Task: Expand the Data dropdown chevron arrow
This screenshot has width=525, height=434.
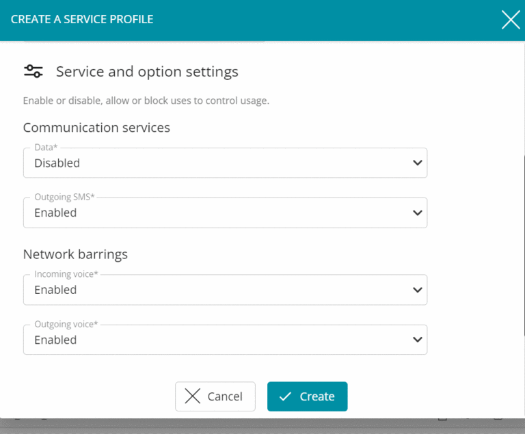Action: click(x=417, y=163)
